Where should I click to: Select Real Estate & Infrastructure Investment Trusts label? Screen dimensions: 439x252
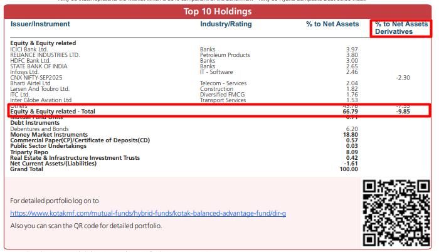pos(75,157)
